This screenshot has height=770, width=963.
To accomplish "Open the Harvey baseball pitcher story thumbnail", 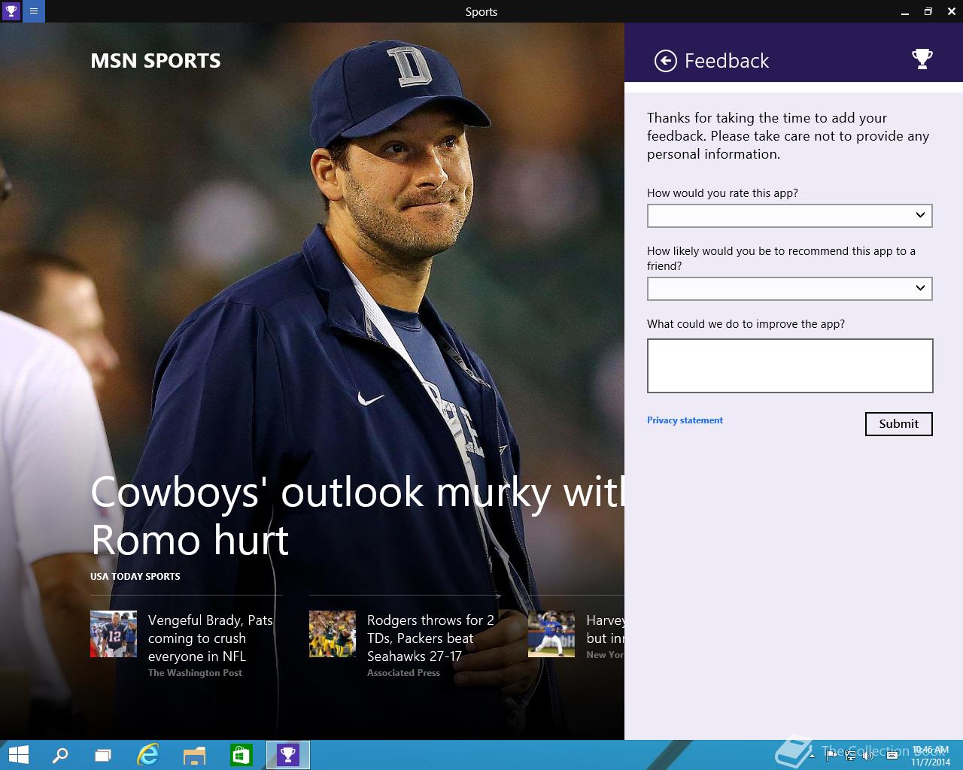I will pos(551,634).
